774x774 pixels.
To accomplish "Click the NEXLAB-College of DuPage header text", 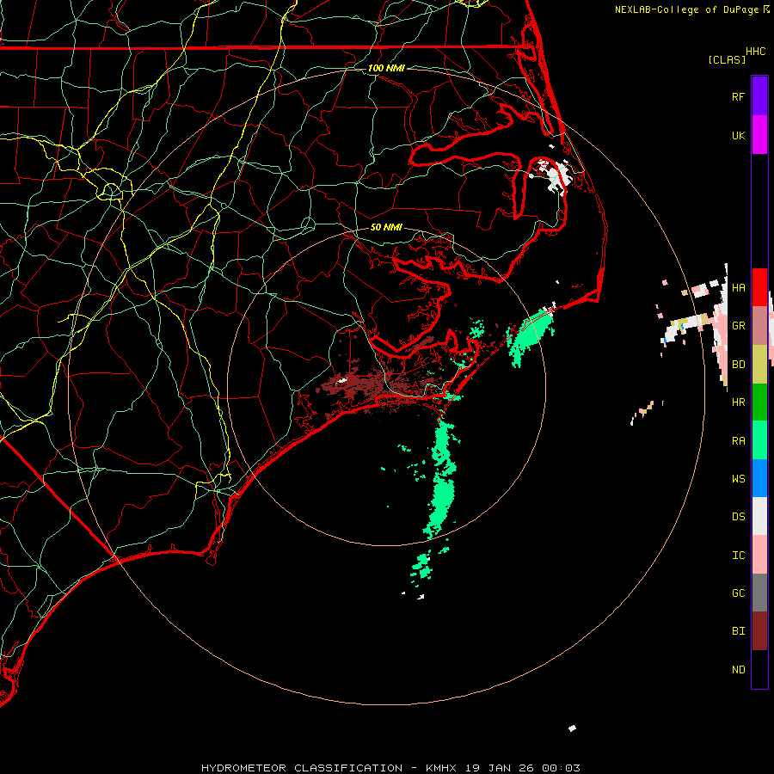I will [686, 9].
